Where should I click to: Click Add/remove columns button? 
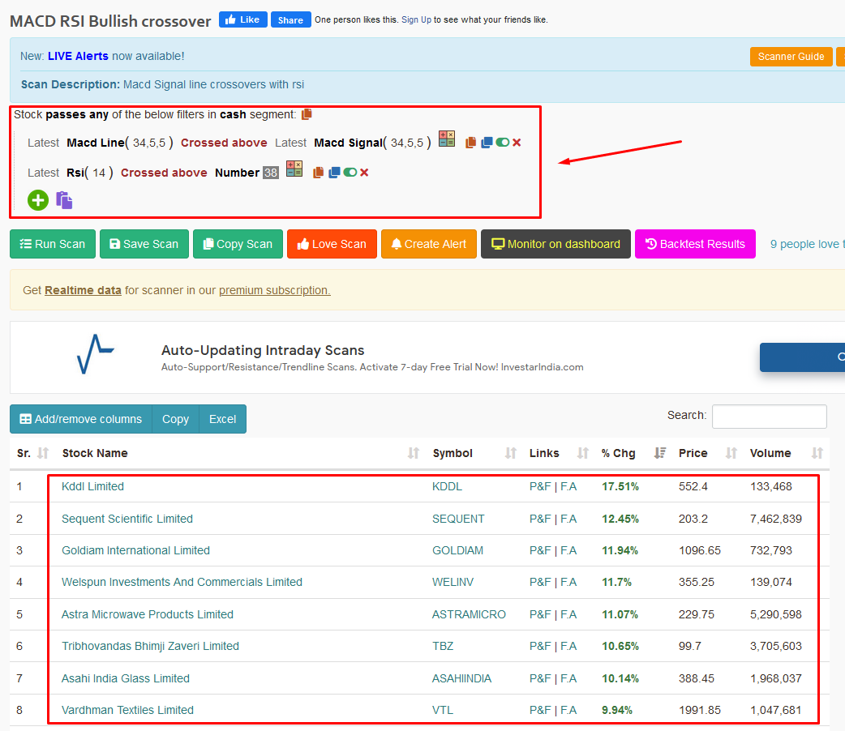(x=81, y=419)
